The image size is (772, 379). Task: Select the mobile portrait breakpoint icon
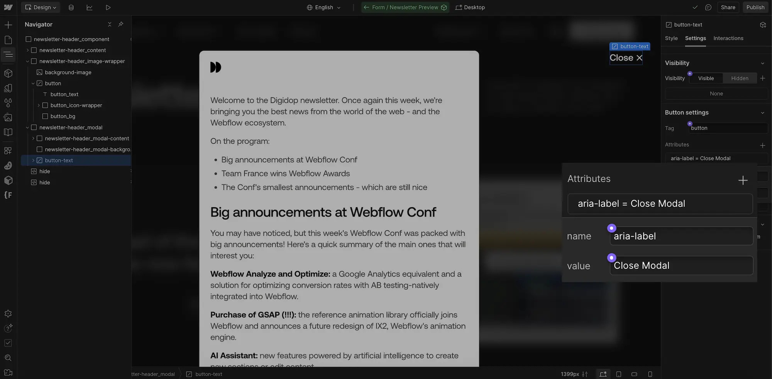650,374
